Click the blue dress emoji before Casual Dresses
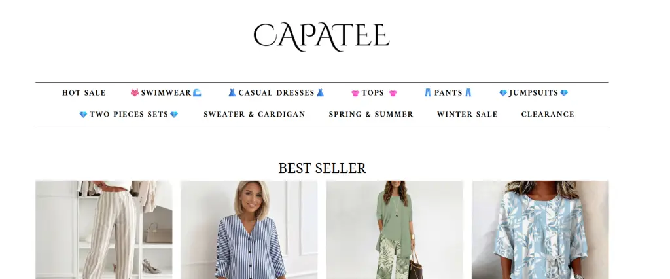This screenshot has width=670, height=279. 232,93
